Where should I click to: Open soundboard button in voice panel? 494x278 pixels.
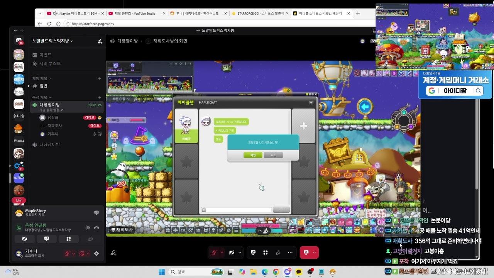tap(91, 239)
